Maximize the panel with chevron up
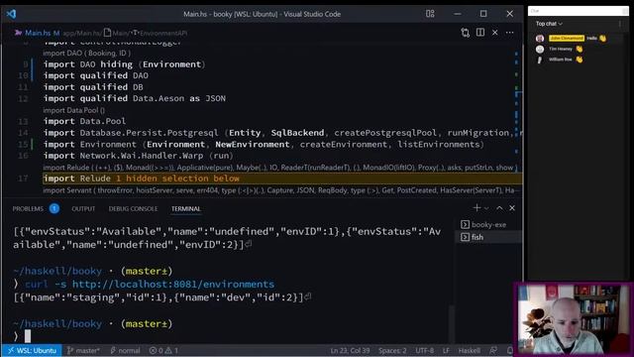 (499, 208)
